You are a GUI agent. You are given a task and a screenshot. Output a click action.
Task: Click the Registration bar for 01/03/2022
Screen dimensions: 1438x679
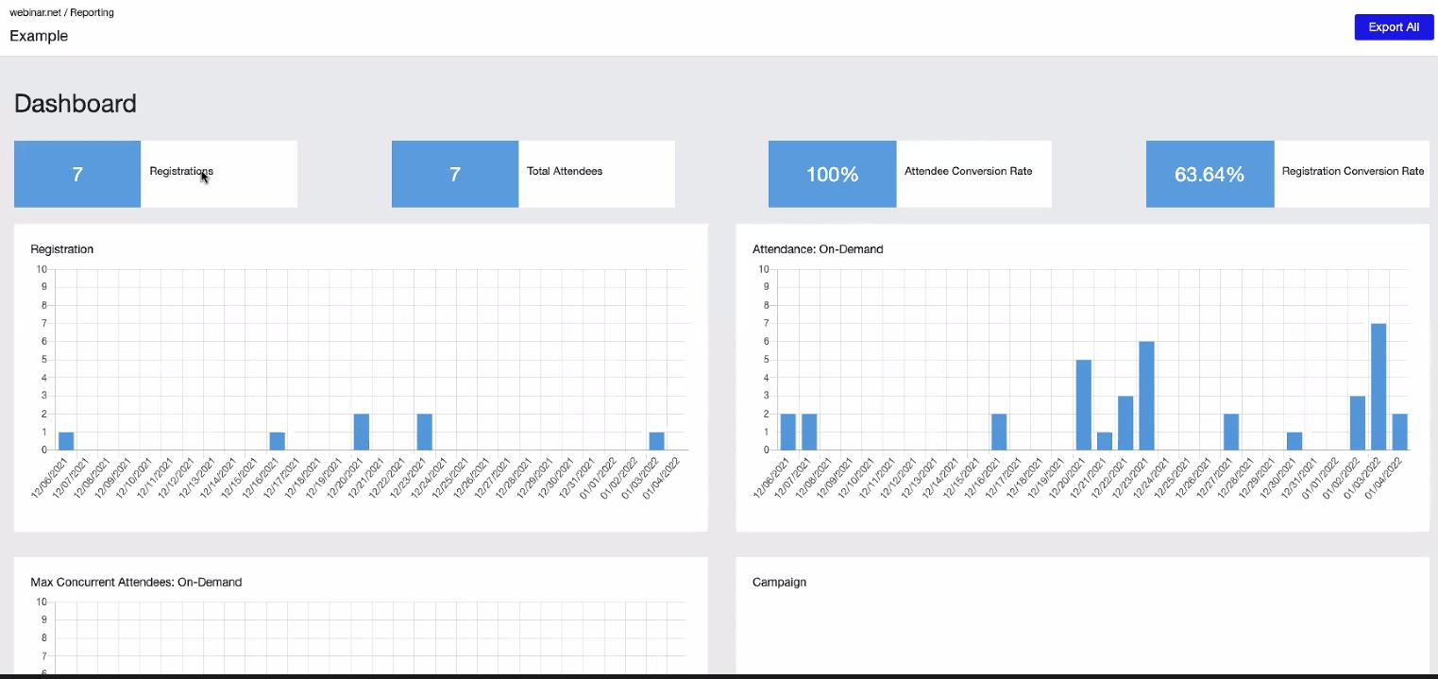click(657, 441)
